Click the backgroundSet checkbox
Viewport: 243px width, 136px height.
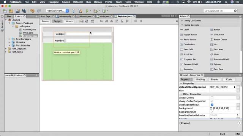click(212, 112)
